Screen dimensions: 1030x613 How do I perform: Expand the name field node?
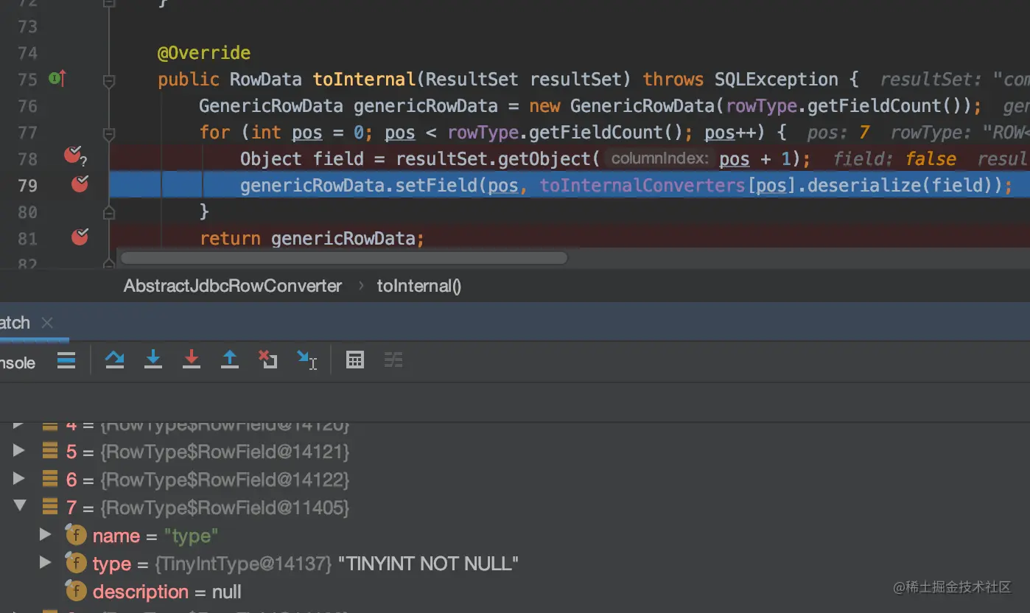pyautogui.click(x=45, y=534)
